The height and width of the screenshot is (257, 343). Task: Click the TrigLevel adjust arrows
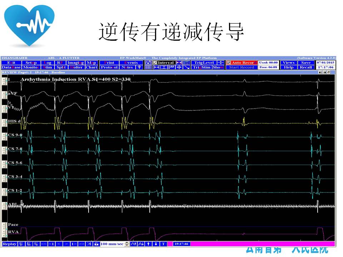tap(220, 63)
